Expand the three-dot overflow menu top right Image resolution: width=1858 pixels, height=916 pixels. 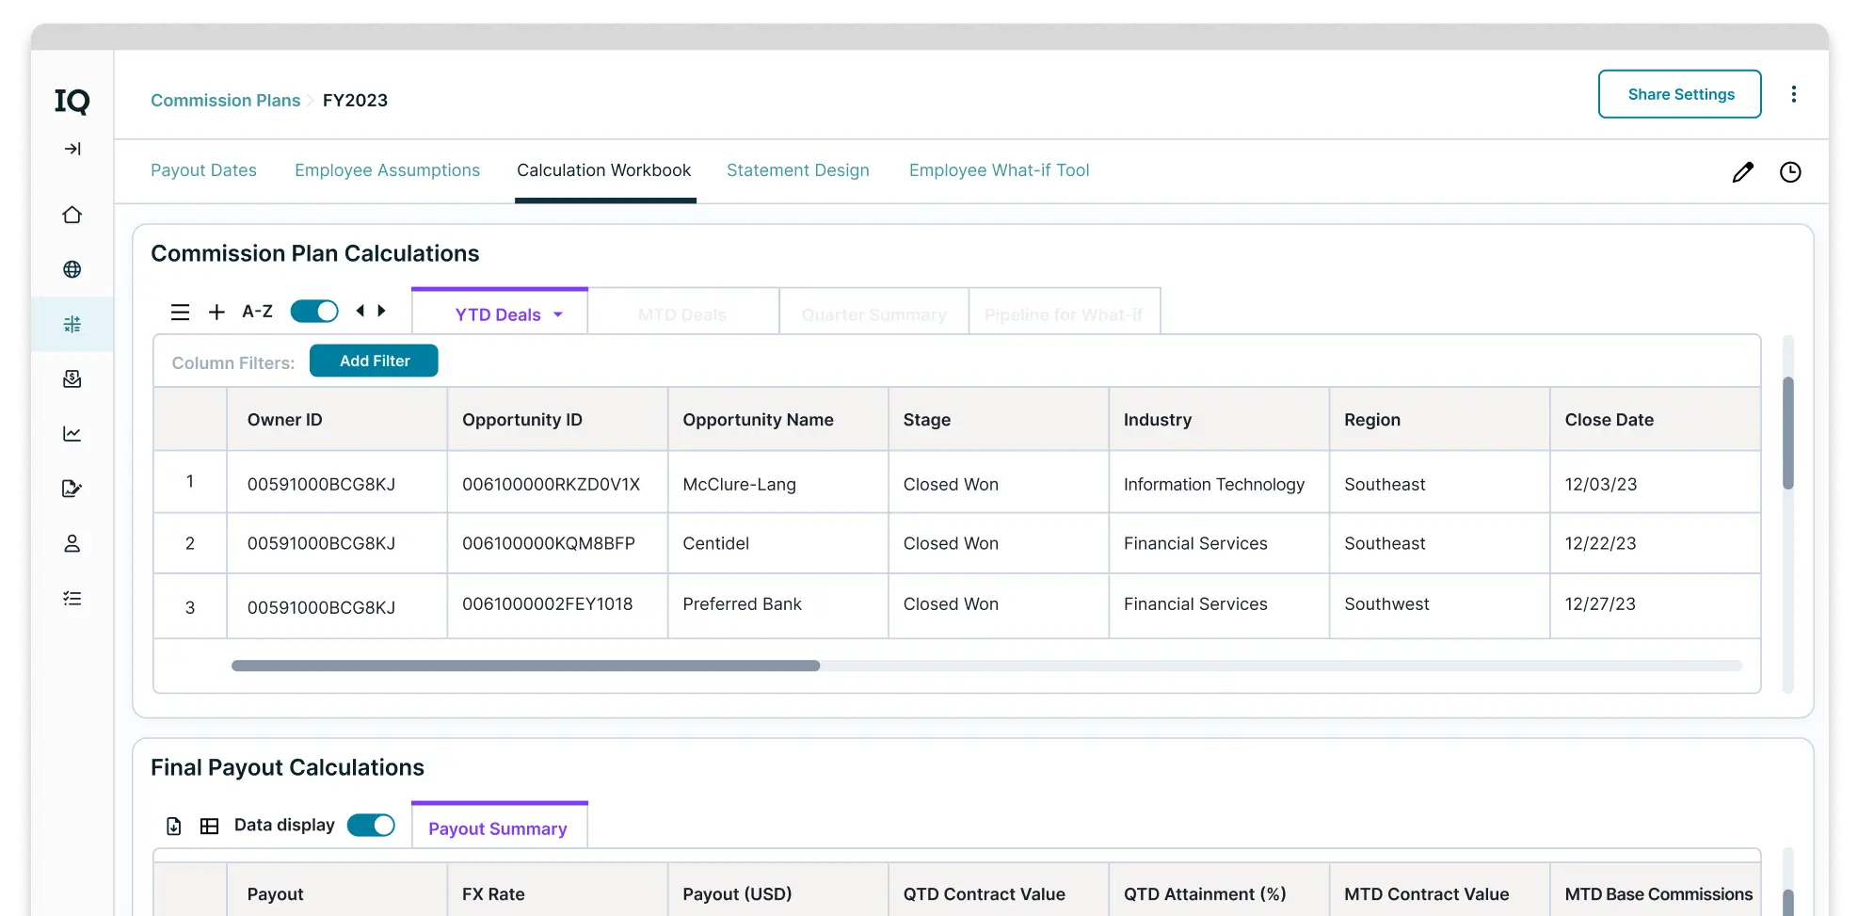[1794, 94]
